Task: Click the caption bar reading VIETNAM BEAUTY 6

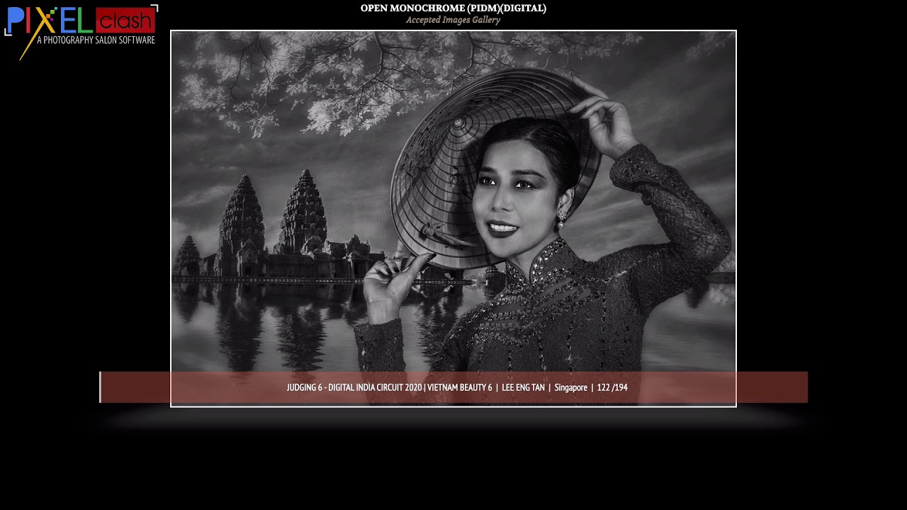Action: point(453,387)
